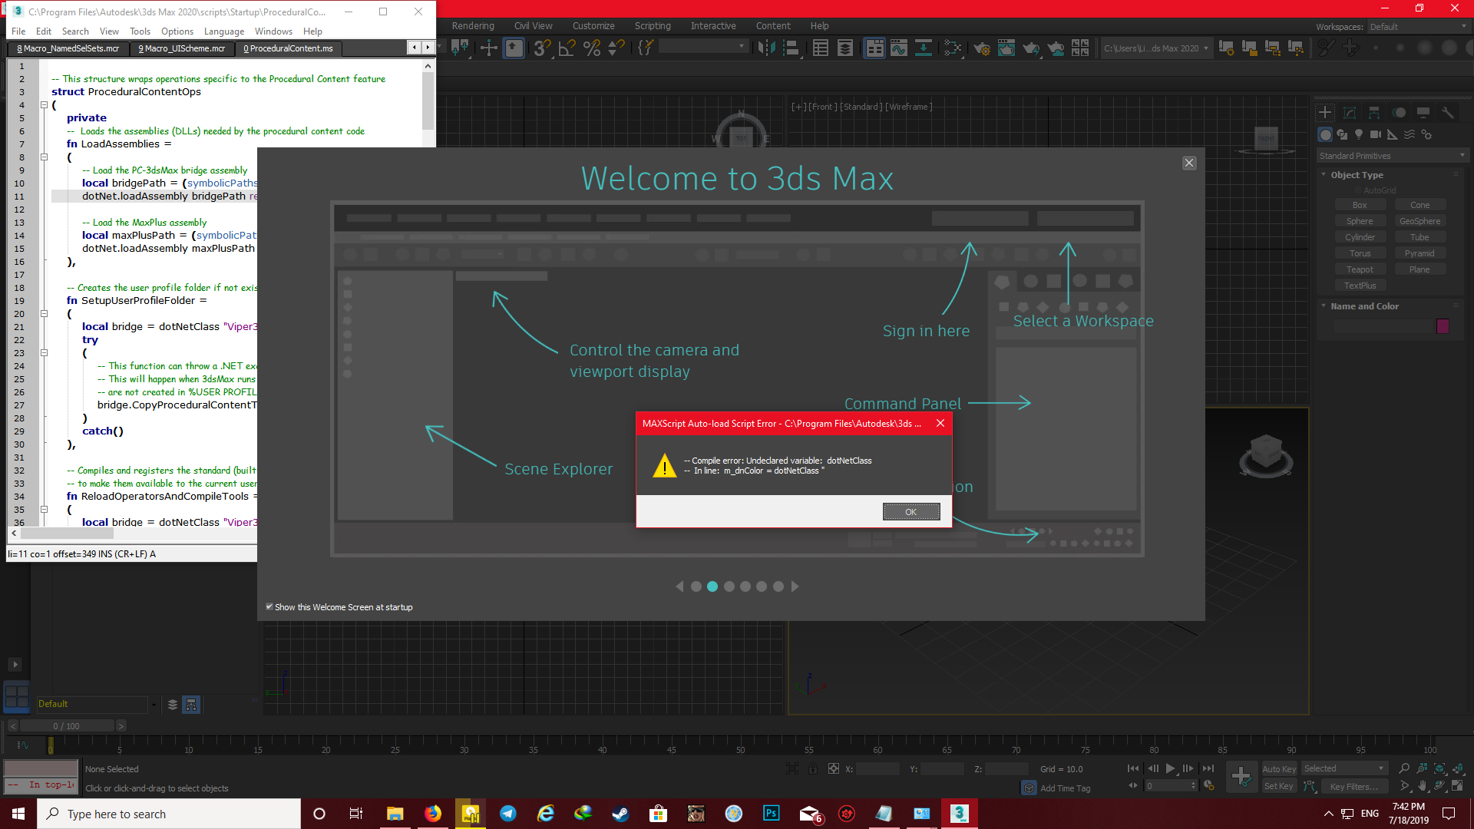1474x829 pixels.
Task: Go to next Welcome screen page arrow
Action: [x=795, y=586]
